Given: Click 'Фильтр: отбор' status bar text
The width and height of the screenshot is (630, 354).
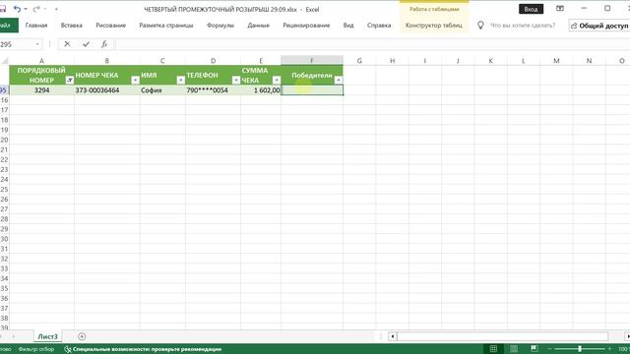Looking at the screenshot, I should pyautogui.click(x=36, y=349).
